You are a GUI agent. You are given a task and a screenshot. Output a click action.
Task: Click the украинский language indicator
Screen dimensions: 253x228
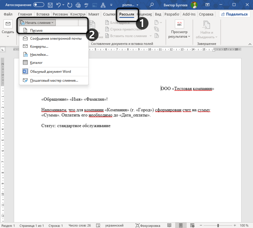(114, 226)
